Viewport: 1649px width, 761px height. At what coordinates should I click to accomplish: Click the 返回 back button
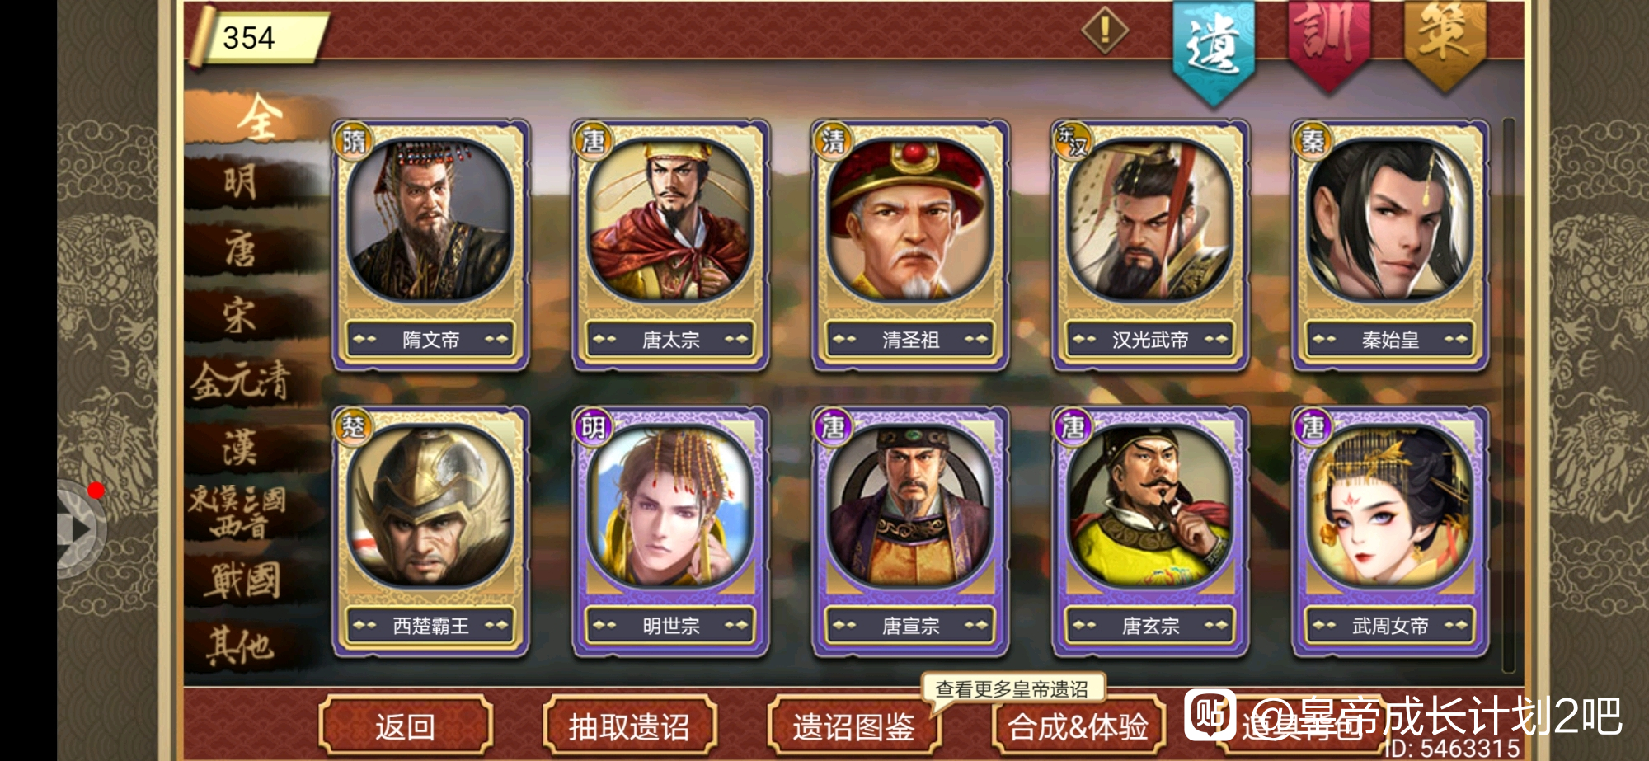click(x=405, y=726)
